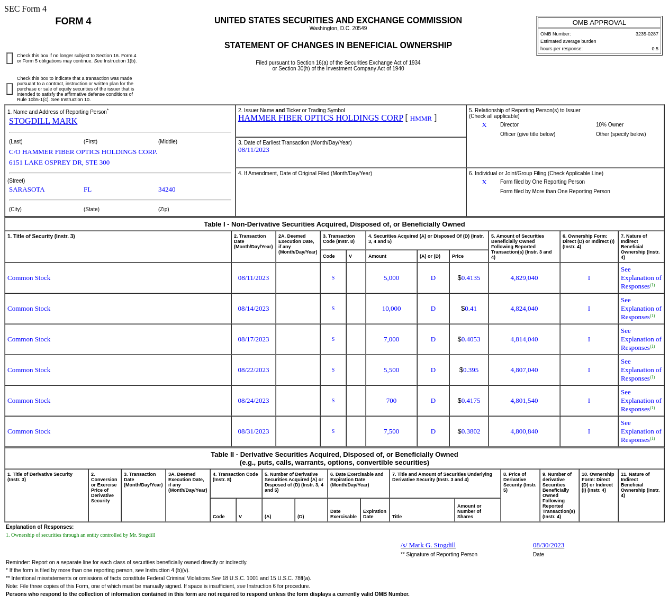Click See Explanation of Responses for 08/11/2023 row
The image size is (669, 605).
pos(641,278)
